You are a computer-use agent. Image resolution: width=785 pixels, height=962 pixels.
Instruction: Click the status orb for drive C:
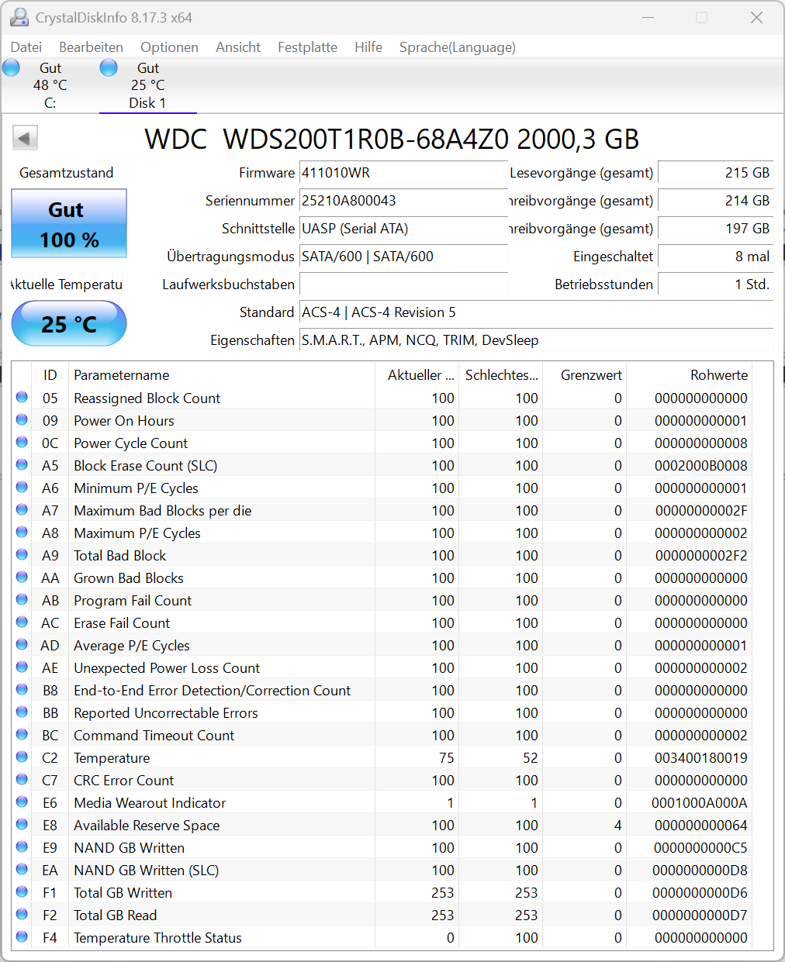(11, 68)
